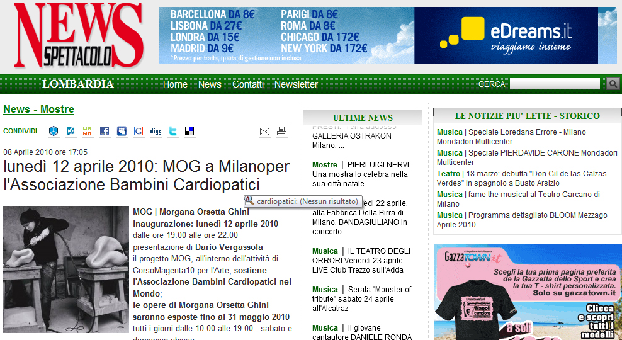Viewport: 622px width, 340px height.
Task: Click the dictionary icon in tooltip
Action: click(x=249, y=200)
